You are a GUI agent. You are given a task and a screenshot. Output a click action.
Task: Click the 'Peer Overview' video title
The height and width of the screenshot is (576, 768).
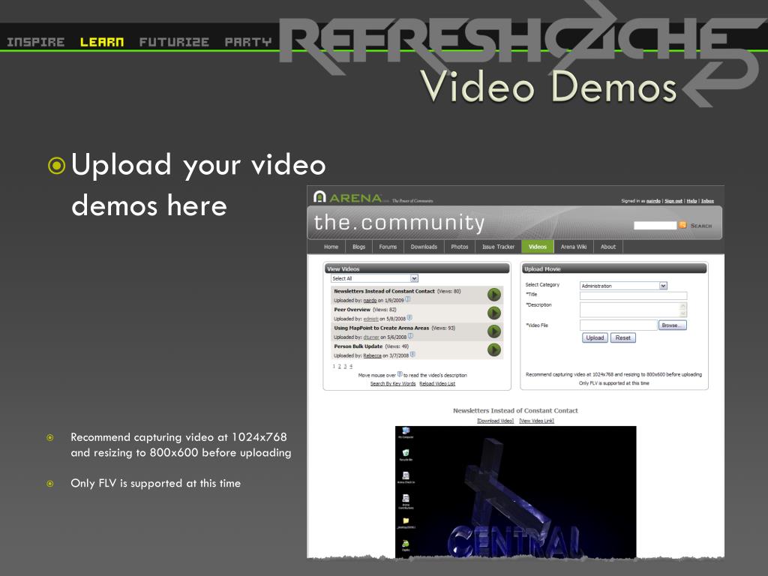[x=352, y=310]
